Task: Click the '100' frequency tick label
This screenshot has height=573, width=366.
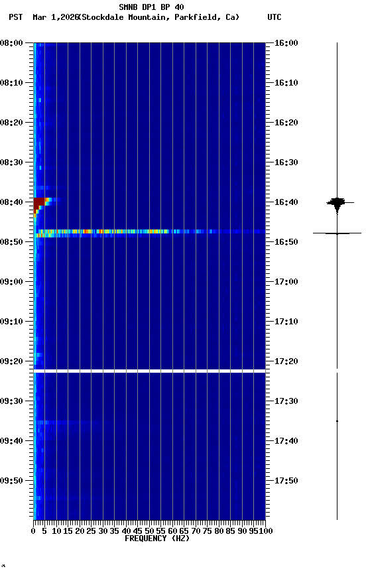Action: (266, 531)
